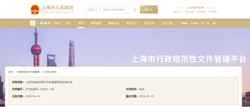
Task: Click the 市市场监管局 breadcrumb
Action: click(x=50, y=72)
